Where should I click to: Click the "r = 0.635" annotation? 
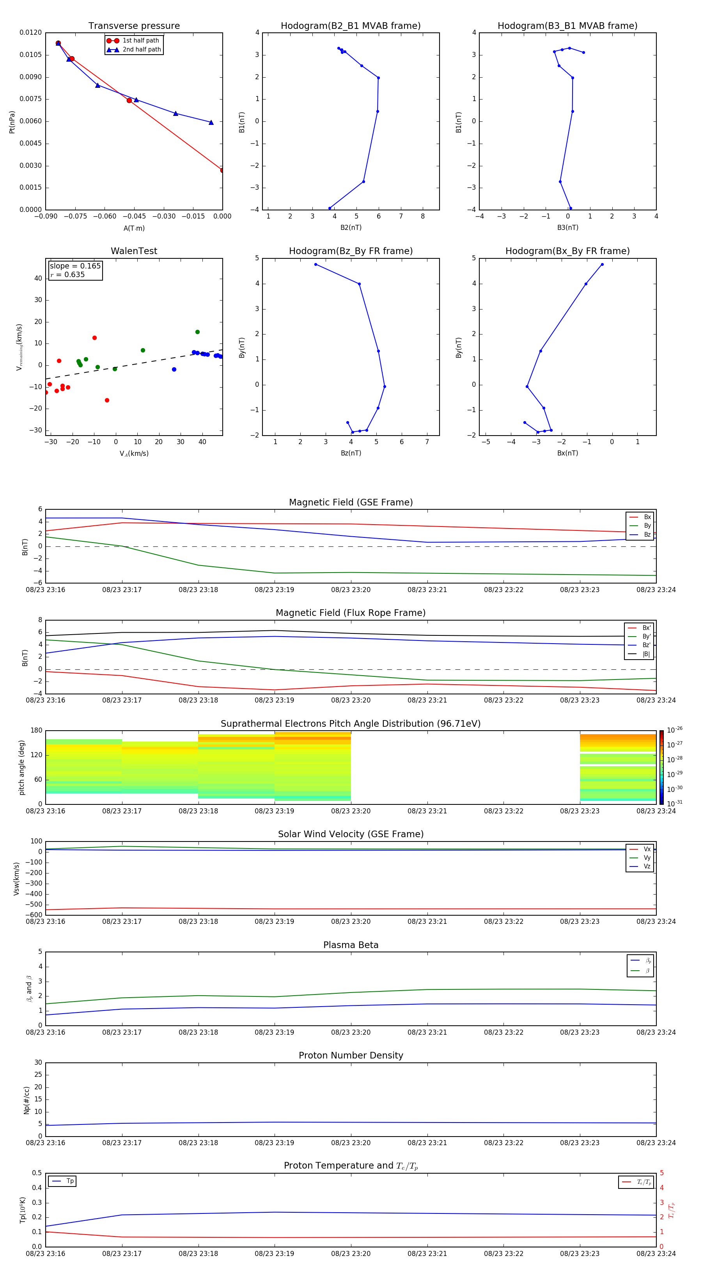pyautogui.click(x=67, y=274)
